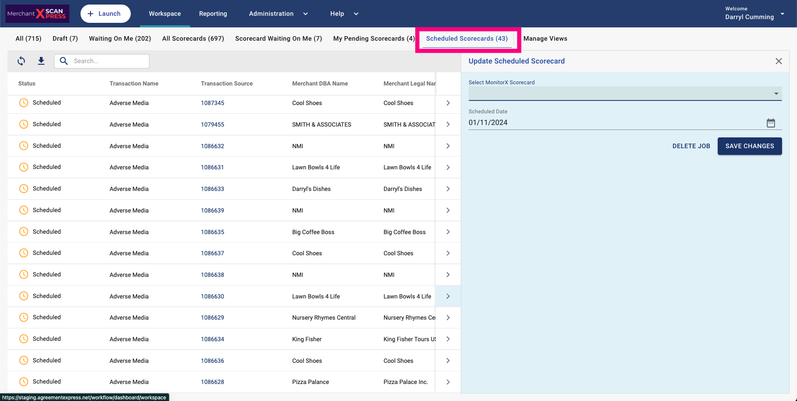The width and height of the screenshot is (797, 401).
Task: Expand Pizza Palance row chevron
Action: 448,382
